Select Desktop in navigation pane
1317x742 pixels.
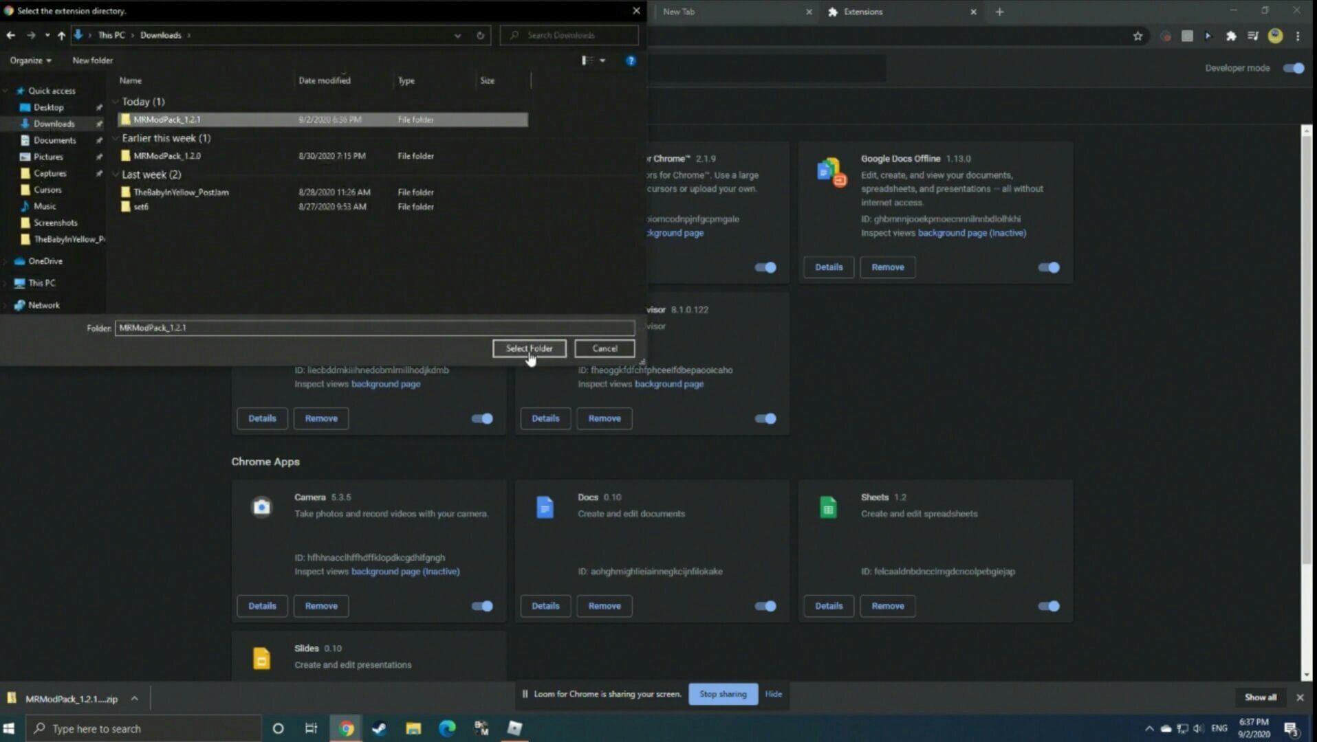pyautogui.click(x=48, y=107)
